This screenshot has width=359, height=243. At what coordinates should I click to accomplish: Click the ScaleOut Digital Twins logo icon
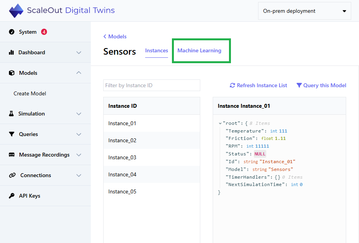tap(16, 10)
